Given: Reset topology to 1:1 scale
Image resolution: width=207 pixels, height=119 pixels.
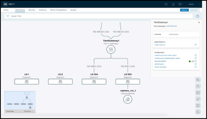Looking at the screenshot, I should click(x=198, y=93).
